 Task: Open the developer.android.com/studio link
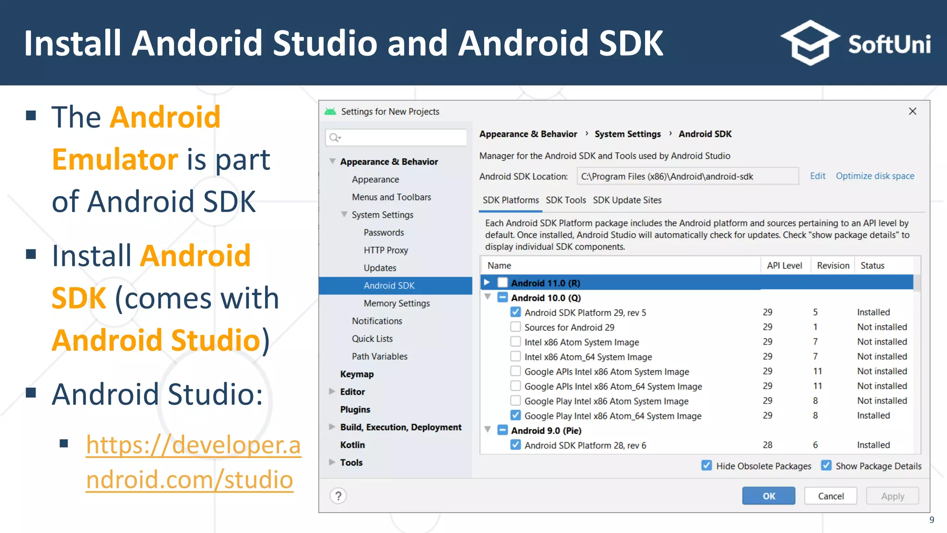pyautogui.click(x=193, y=462)
